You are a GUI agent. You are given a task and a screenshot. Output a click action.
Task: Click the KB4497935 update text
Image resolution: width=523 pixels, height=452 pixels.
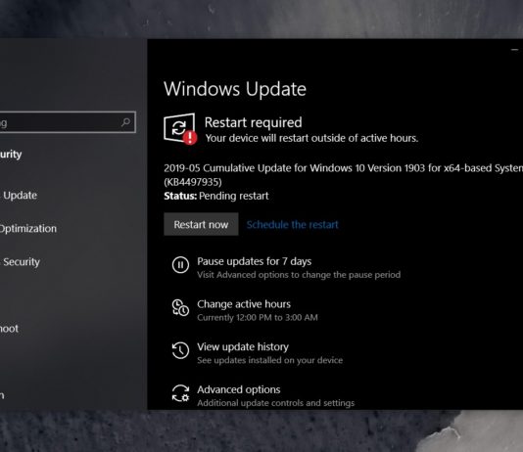click(x=193, y=182)
